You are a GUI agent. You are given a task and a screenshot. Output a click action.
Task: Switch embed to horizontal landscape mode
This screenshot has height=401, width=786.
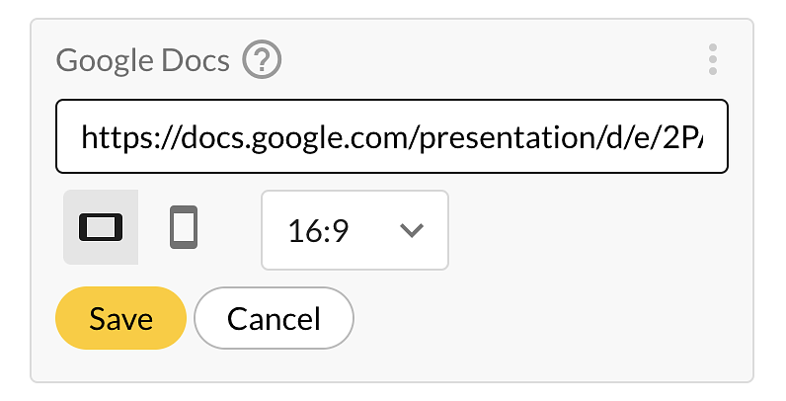tap(101, 227)
